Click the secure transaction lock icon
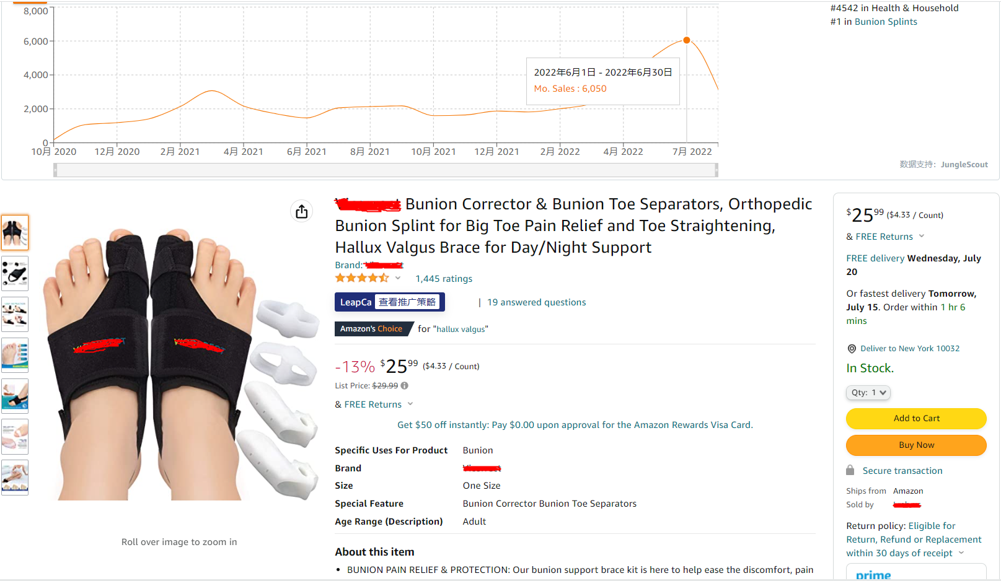 850,470
